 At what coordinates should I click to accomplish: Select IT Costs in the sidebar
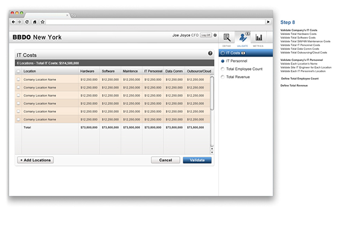click(246, 53)
